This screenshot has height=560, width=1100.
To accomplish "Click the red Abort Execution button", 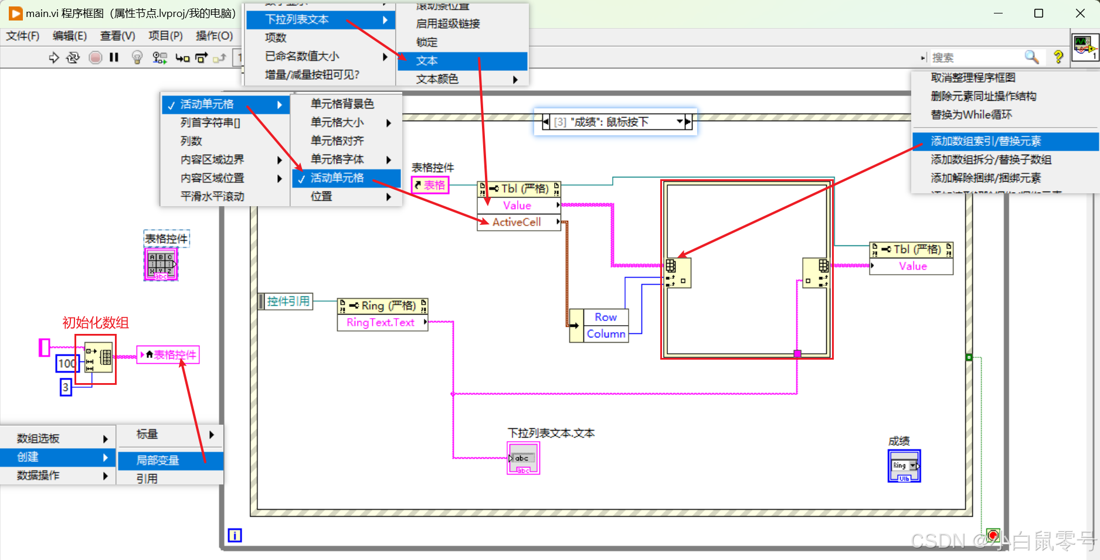I will (x=95, y=57).
